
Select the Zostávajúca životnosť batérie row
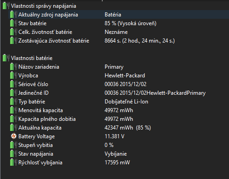tap(118, 41)
